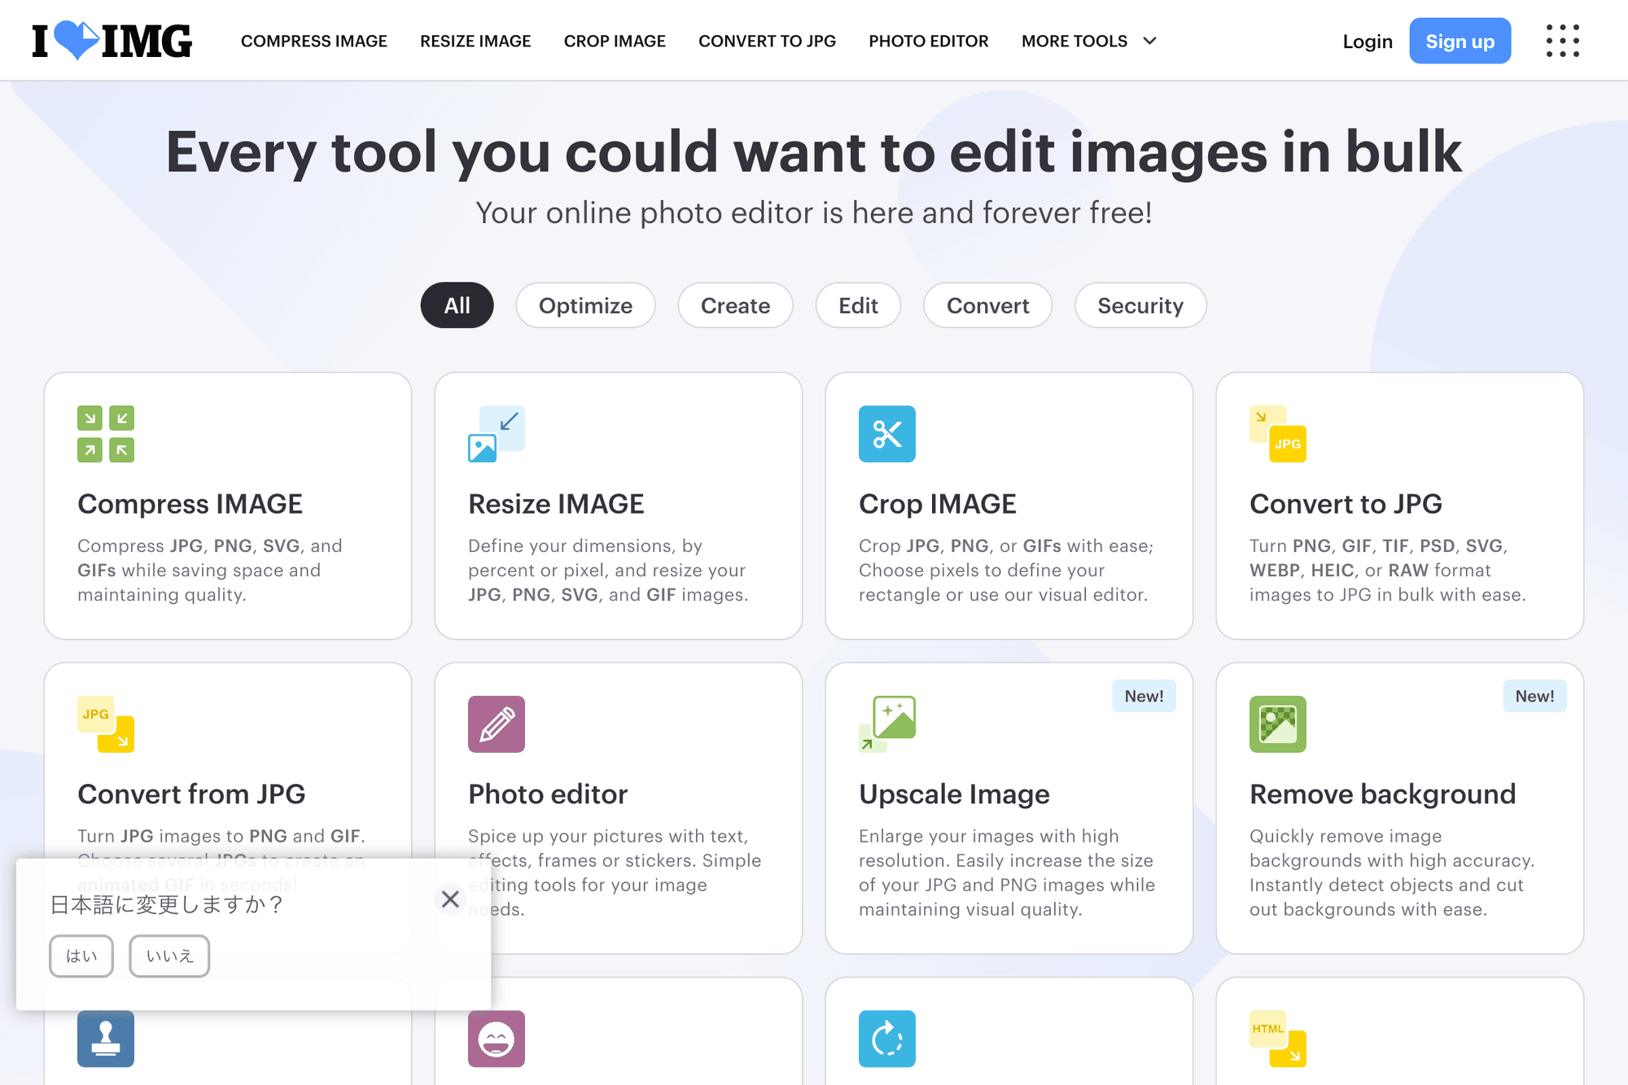Expand the MORE TOOLS dropdown

[x=1089, y=41]
